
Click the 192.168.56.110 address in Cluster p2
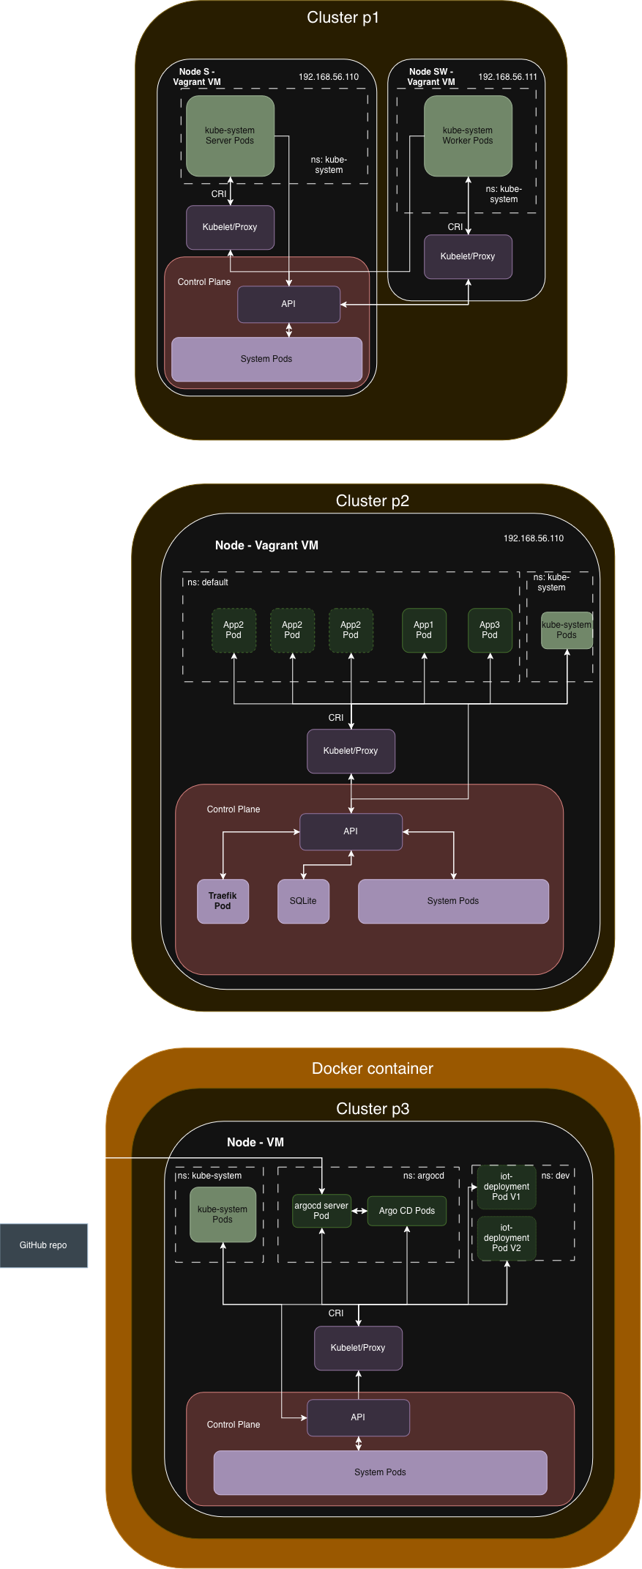534,538
